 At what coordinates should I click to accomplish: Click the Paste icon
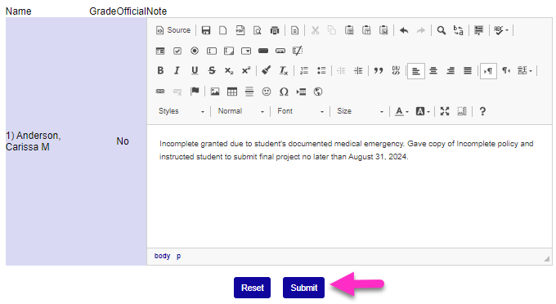349,30
